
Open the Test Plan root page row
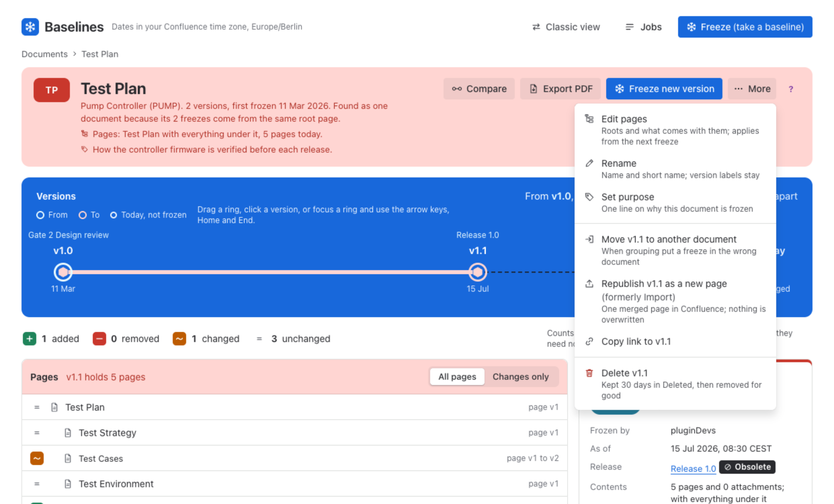[294, 407]
